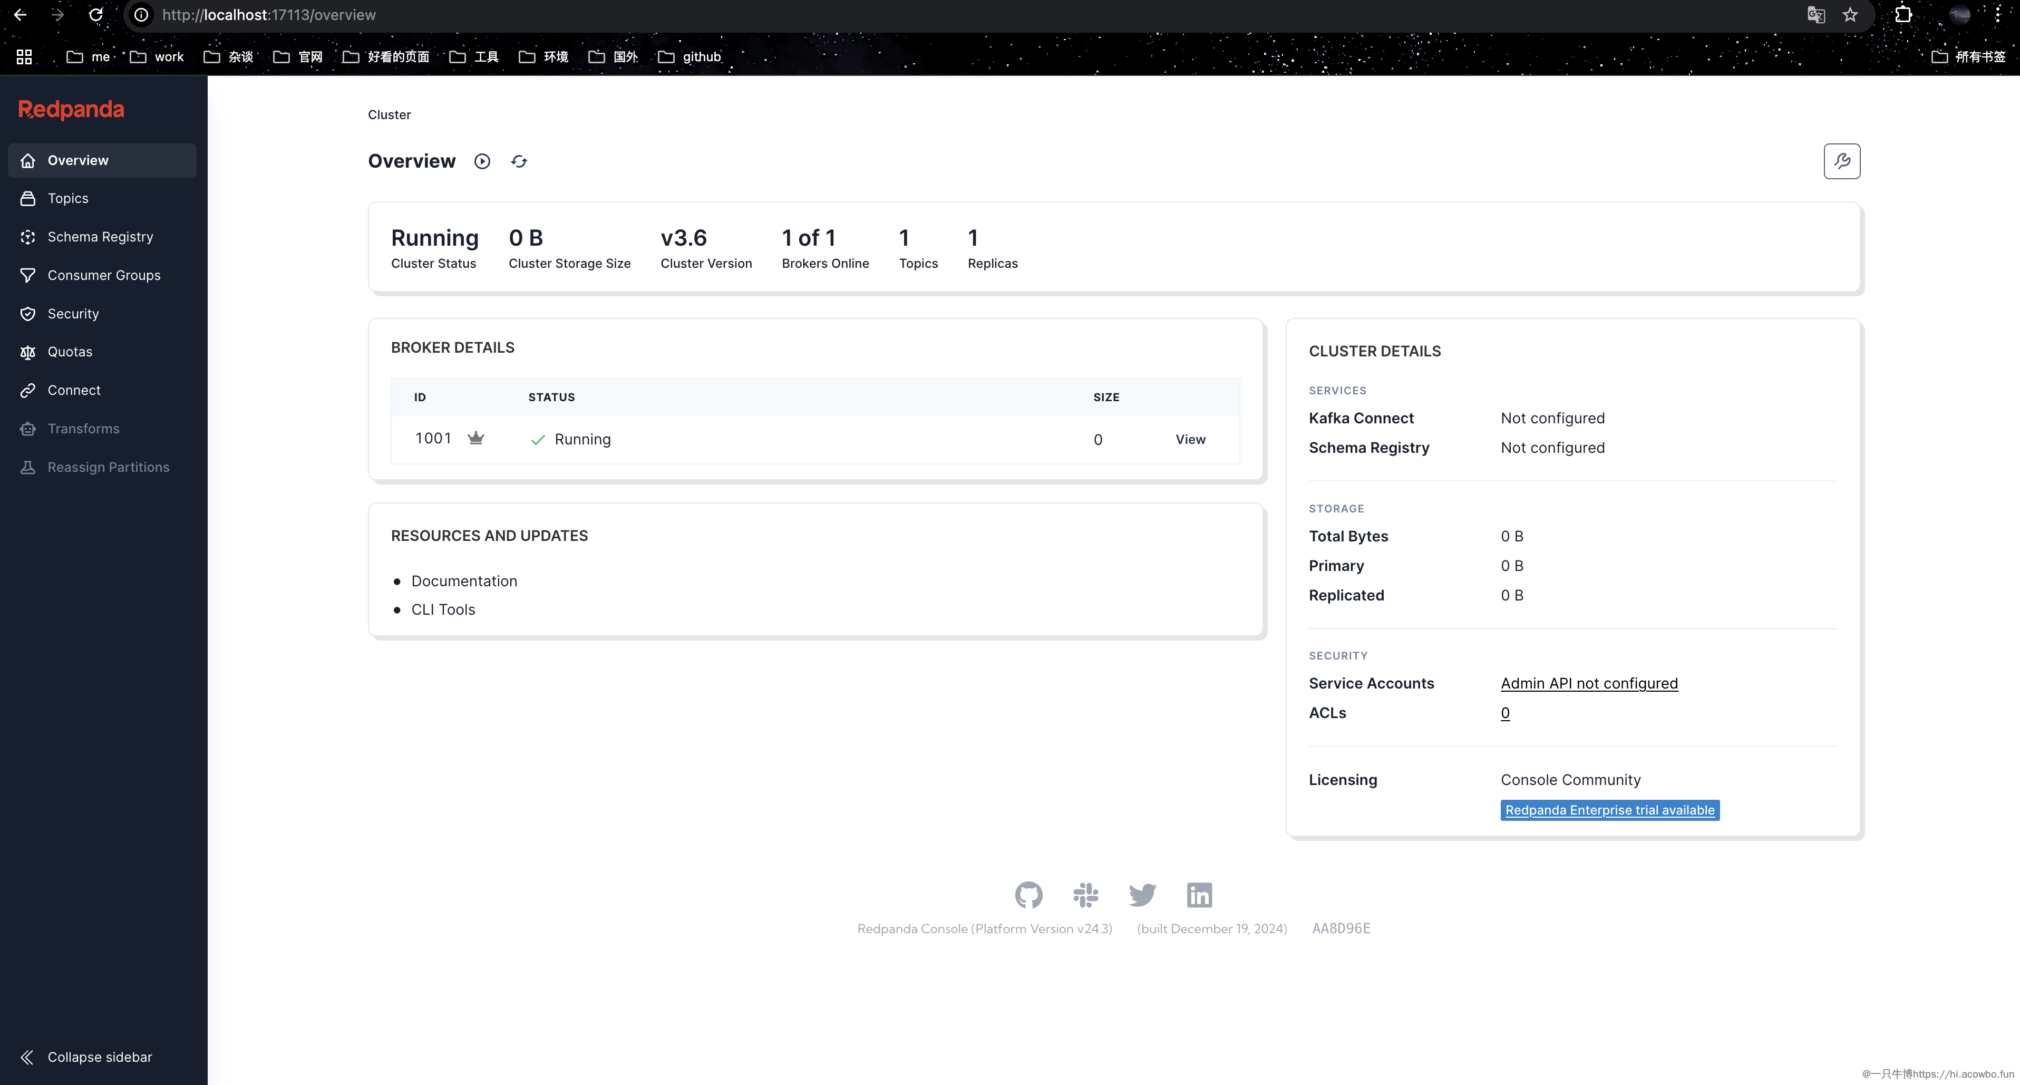Open the browser profile avatar
Screen dimensions: 2020x1085
click(x=1959, y=15)
